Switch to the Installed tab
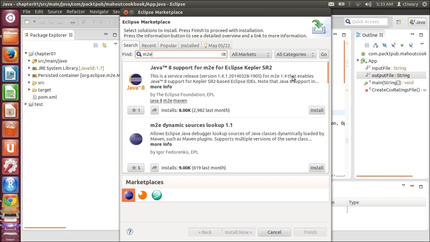 190,45
